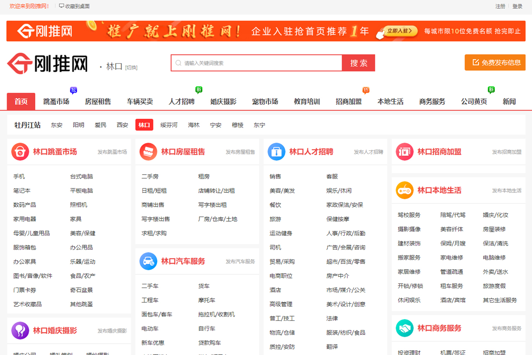
Task: Click the 林口房屋租售 section icon
Action: pos(148,151)
